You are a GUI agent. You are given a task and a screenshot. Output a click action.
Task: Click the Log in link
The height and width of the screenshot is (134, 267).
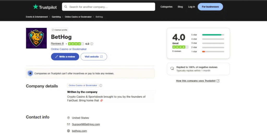click(x=191, y=7)
